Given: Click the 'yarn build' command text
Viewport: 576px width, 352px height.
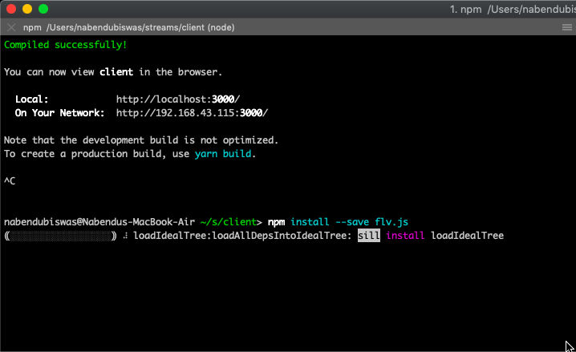Looking at the screenshot, I should pos(223,154).
